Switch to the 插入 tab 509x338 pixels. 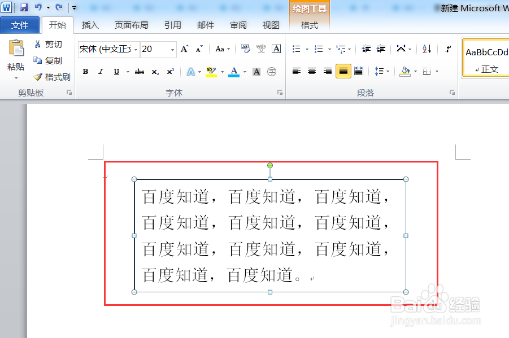click(90, 25)
